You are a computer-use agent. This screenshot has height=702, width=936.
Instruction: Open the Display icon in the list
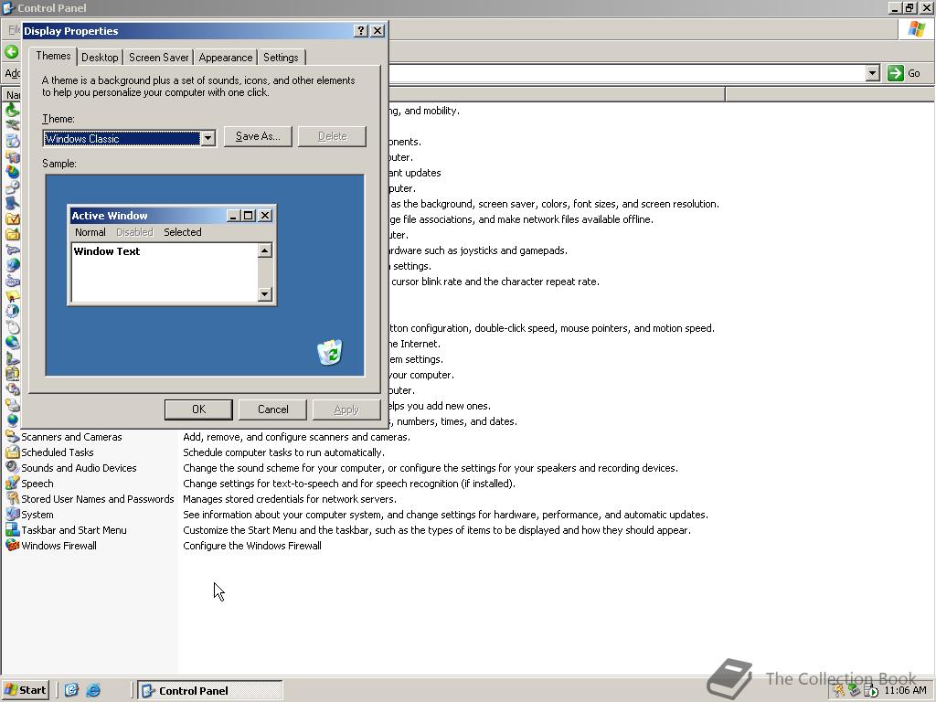12,204
